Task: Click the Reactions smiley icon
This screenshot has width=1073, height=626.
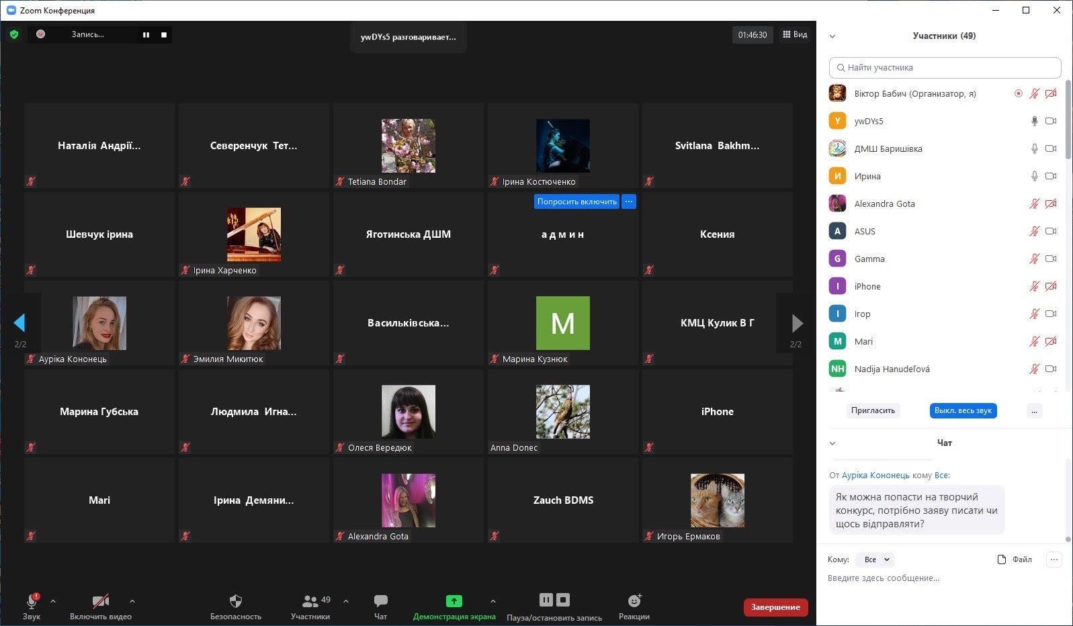Action: (634, 600)
